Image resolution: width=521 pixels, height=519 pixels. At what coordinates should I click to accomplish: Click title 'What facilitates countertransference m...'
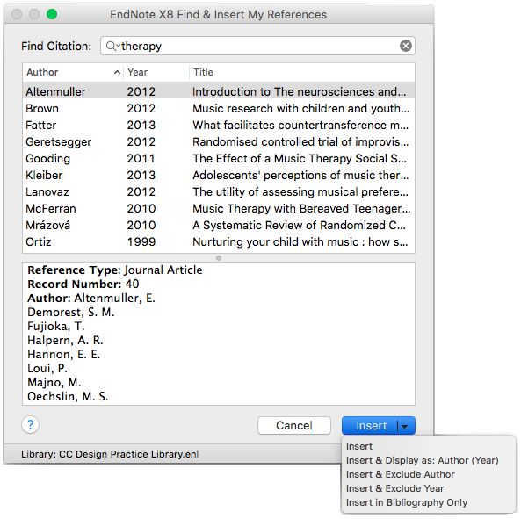(300, 126)
